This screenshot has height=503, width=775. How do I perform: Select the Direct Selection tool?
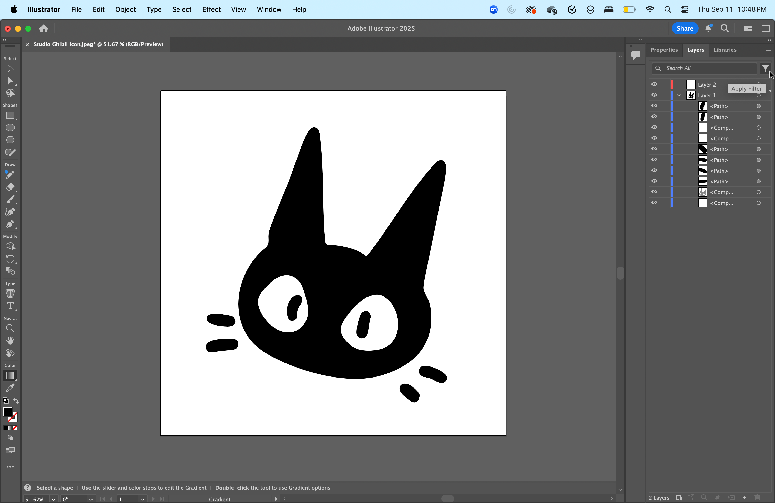pos(10,81)
